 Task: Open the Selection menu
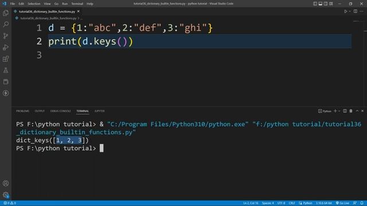click(34, 3)
